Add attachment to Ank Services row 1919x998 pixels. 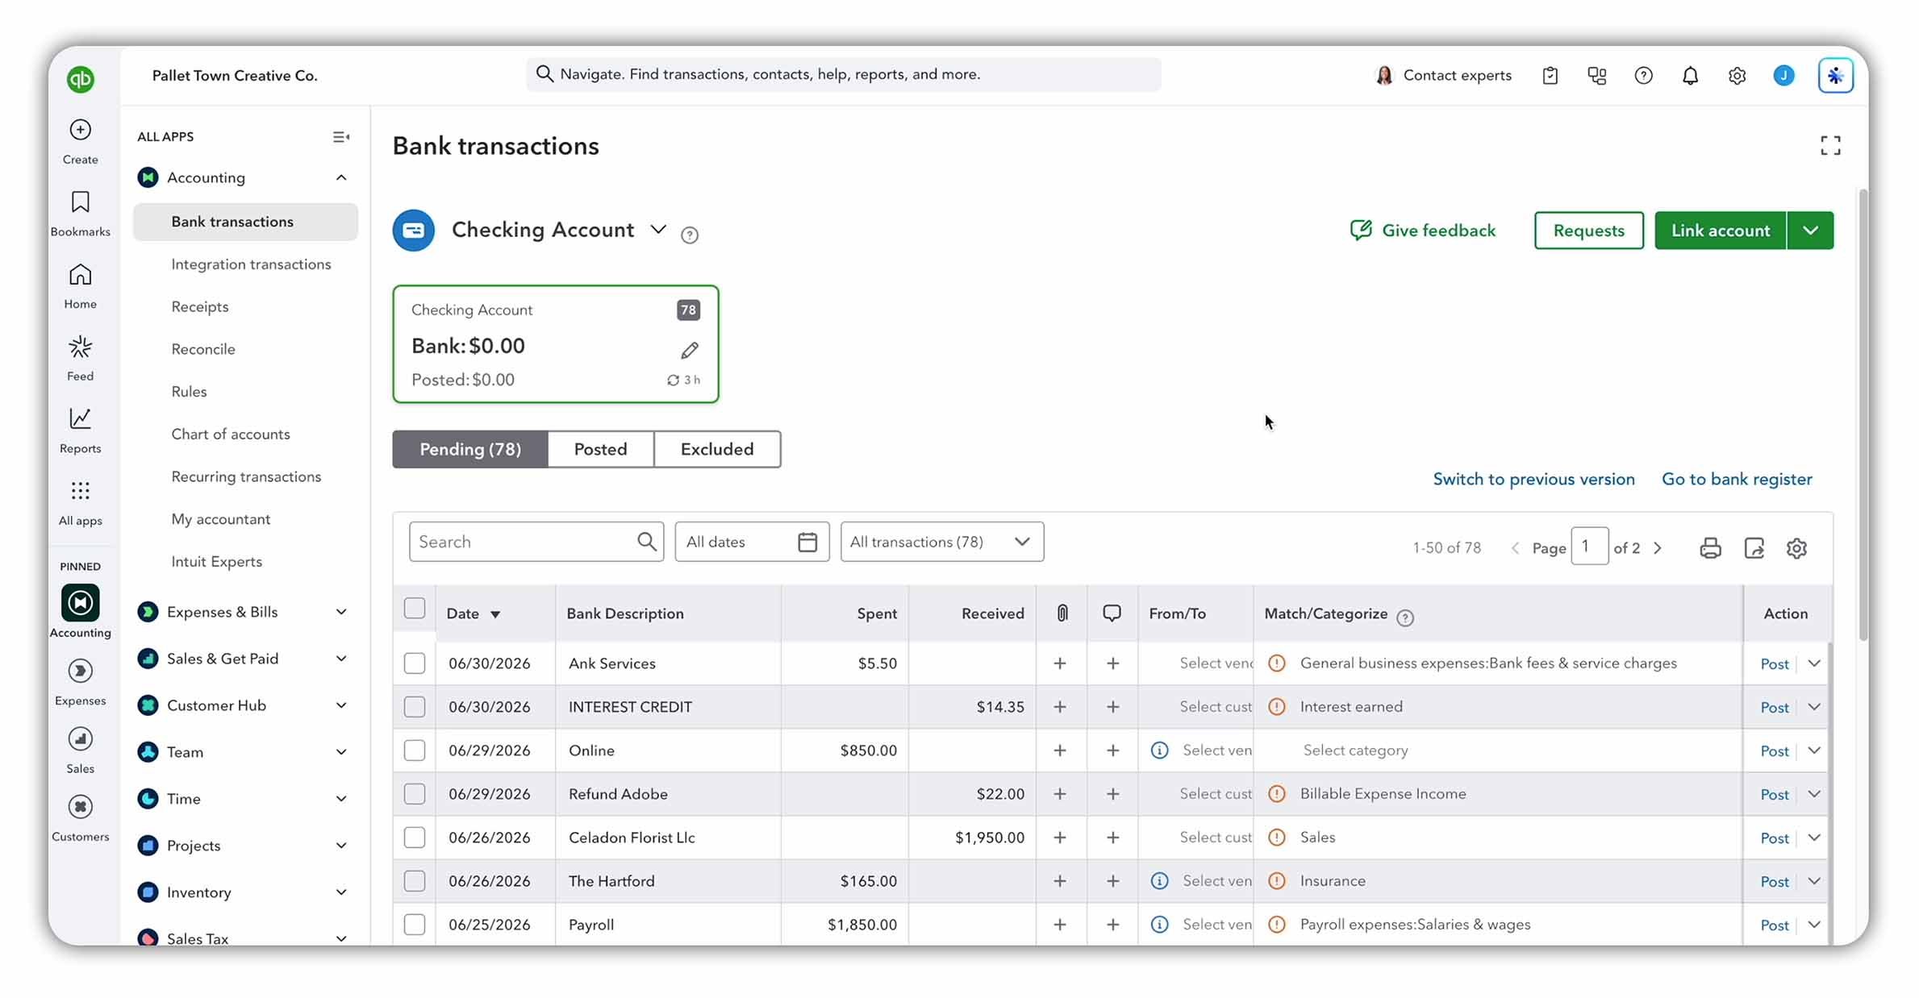click(1060, 663)
